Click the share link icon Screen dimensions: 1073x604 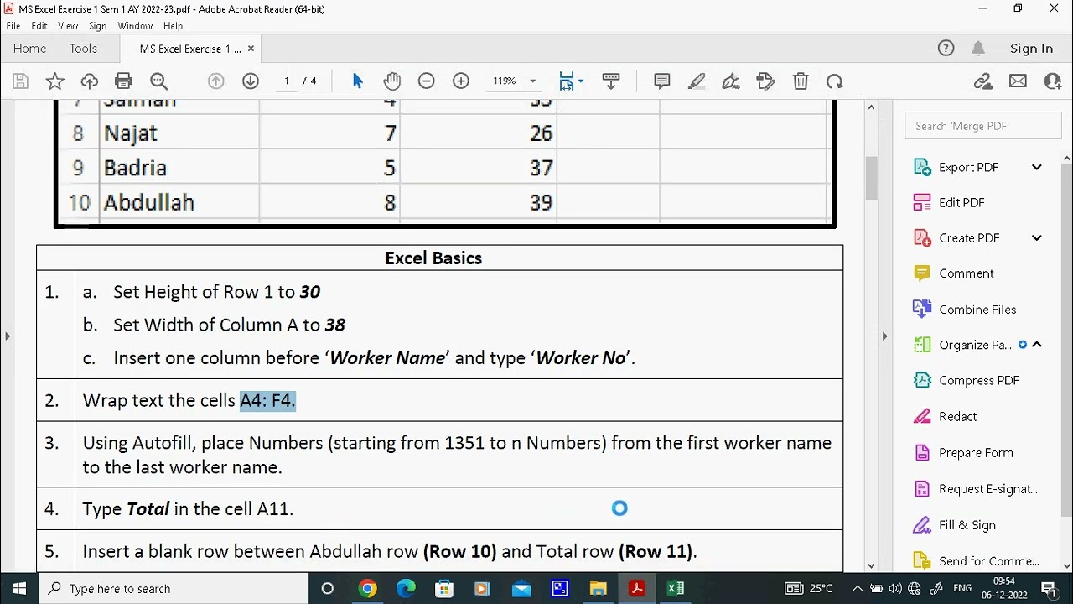pyautogui.click(x=982, y=81)
